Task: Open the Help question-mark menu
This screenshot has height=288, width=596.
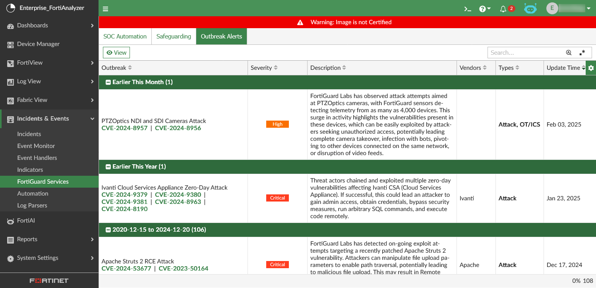Action: [485, 8]
